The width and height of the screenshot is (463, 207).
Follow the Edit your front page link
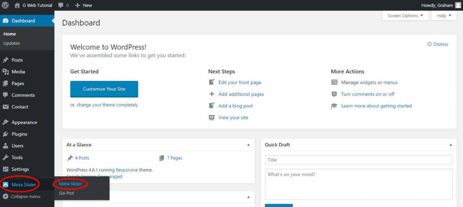240,83
